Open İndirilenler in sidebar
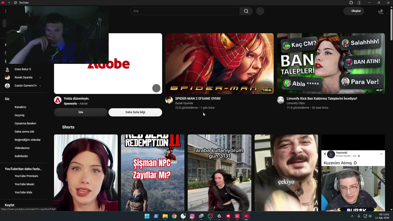The width and height of the screenshot is (393, 221). coord(21,156)
